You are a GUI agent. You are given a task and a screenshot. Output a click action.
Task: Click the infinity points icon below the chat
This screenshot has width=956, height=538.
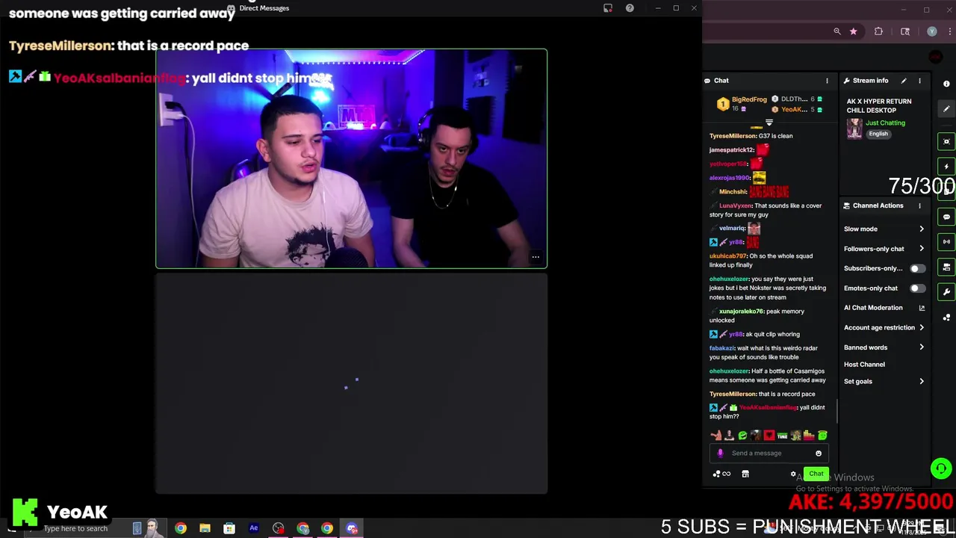(x=722, y=474)
